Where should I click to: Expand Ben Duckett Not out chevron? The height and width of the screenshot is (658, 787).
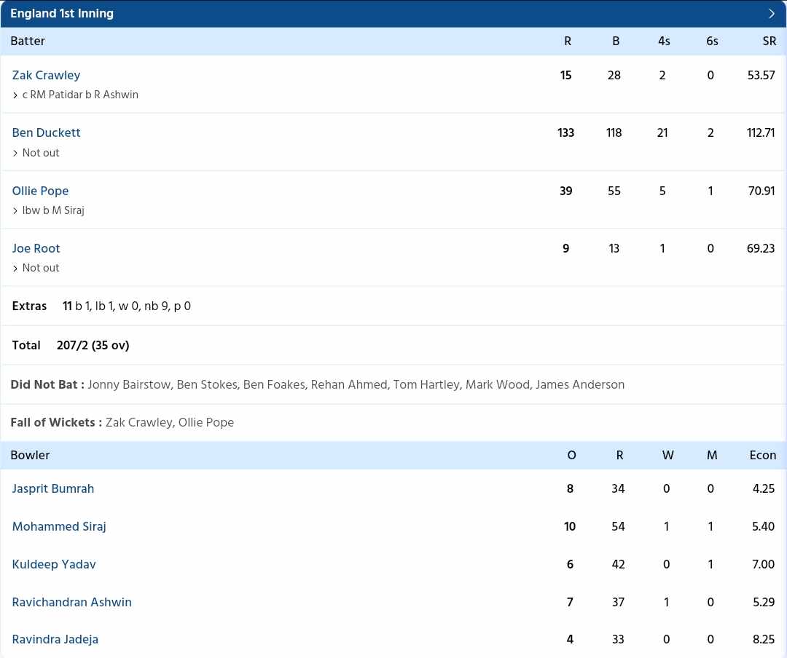(15, 153)
